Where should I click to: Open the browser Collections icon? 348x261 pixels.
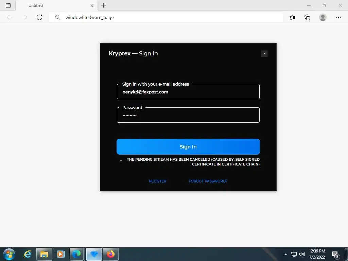pyautogui.click(x=307, y=17)
